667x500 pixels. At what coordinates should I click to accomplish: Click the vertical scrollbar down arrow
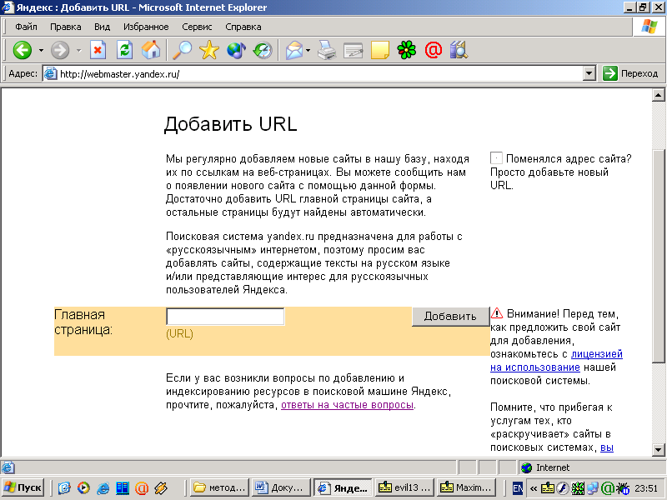pos(658,449)
